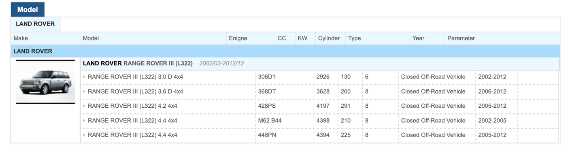Click the Range Rover vehicle thumbnail
The image size is (585, 149).
point(45,82)
